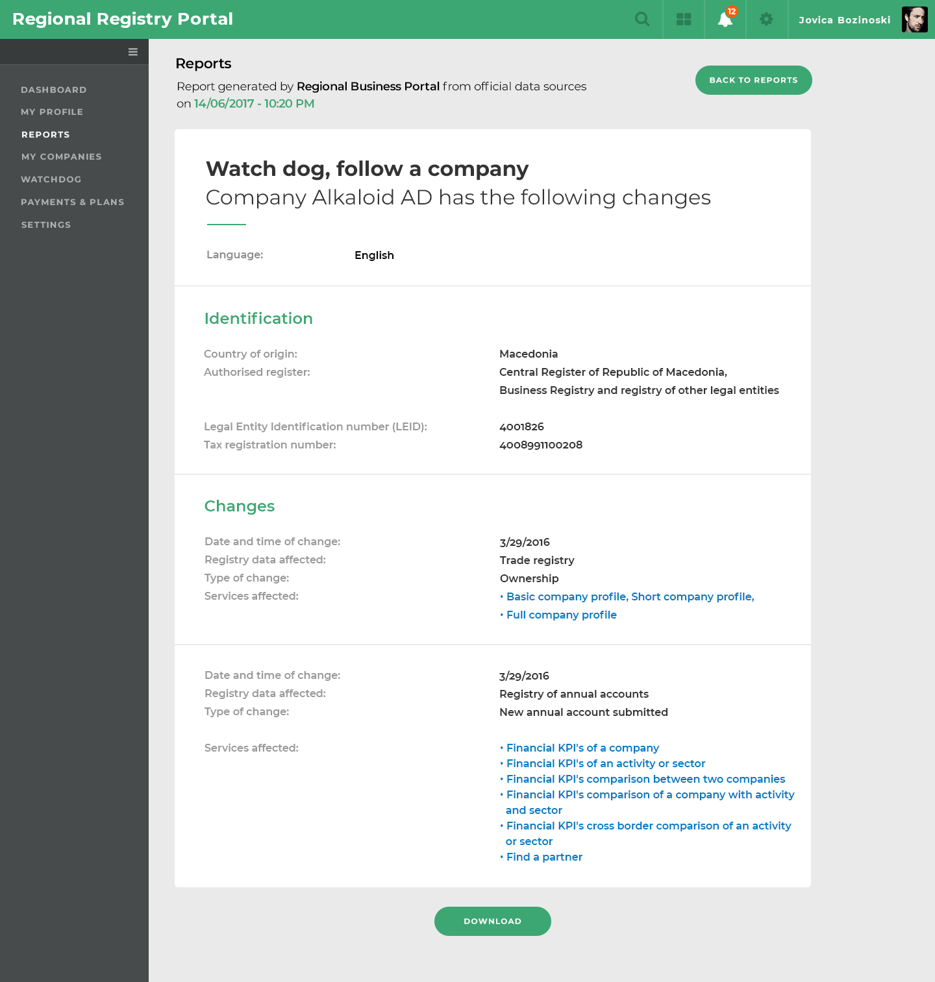935x982 pixels.
Task: Click the Back to Reports button
Action: 753,80
